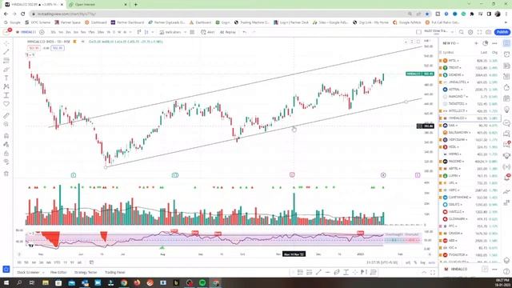Open the prediction and measurement tools
The height and width of the screenshot is (288, 512).
tap(6, 95)
